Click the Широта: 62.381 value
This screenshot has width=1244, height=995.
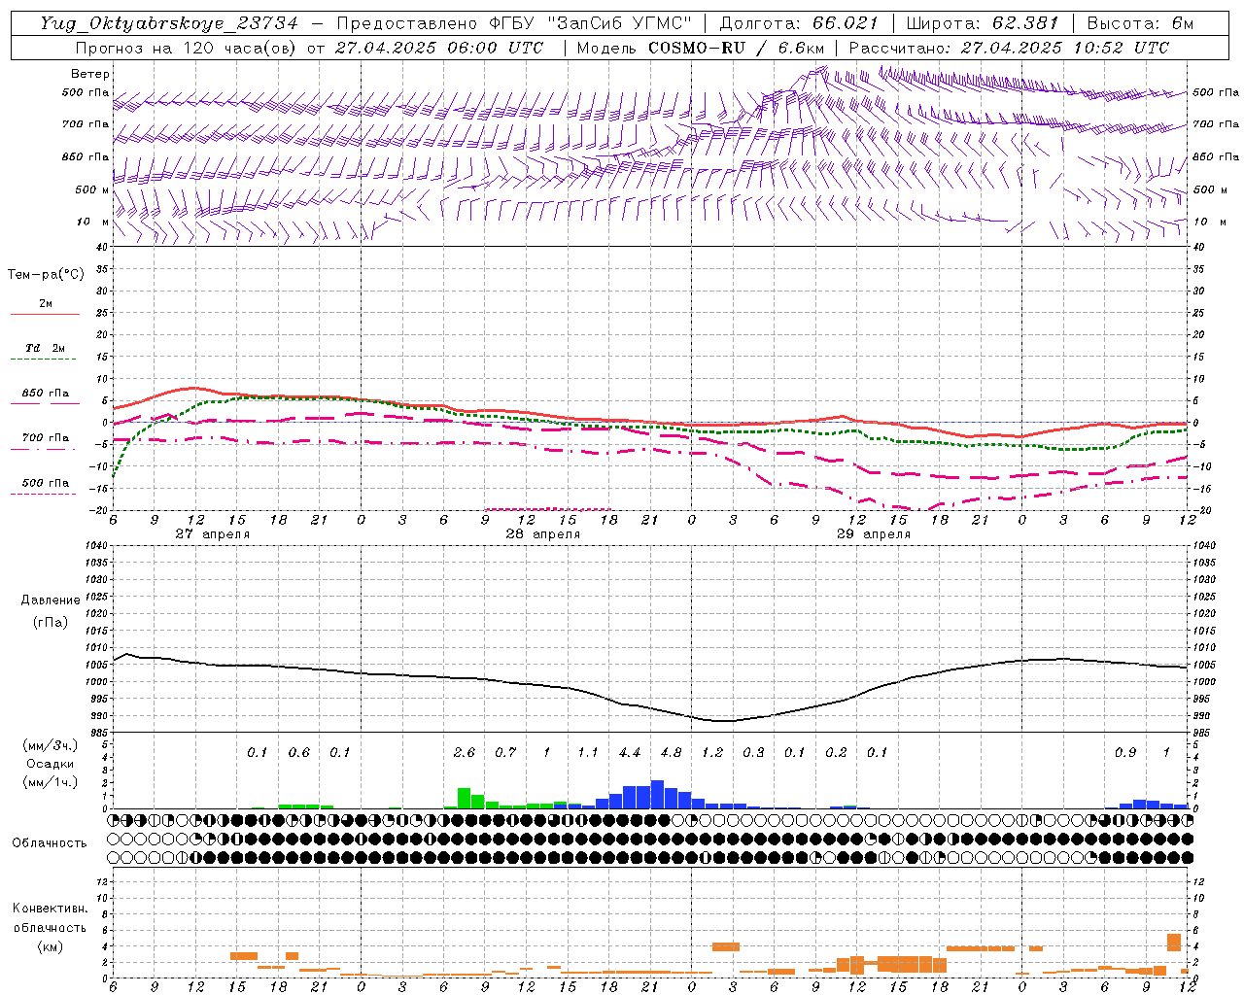tap(981, 23)
